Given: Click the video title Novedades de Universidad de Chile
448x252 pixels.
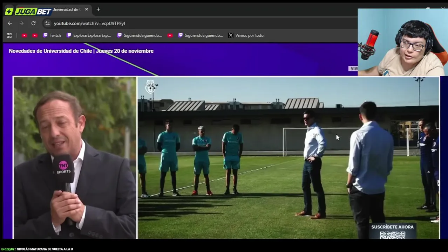Looking at the screenshot, I should click(x=81, y=51).
